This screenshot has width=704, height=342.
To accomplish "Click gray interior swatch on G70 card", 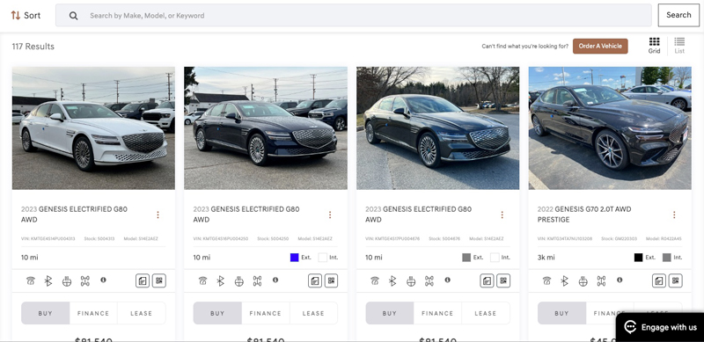I will (667, 258).
